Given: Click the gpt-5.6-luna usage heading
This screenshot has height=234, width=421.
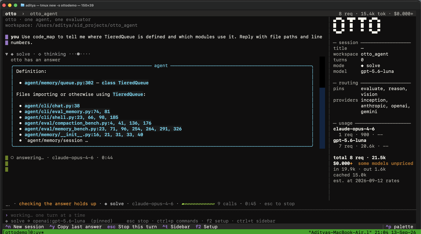Looking at the screenshot, I should (x=350, y=140).
